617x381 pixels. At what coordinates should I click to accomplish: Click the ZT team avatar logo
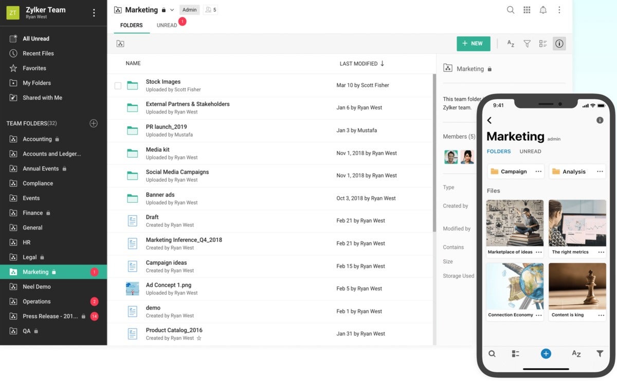tap(13, 13)
